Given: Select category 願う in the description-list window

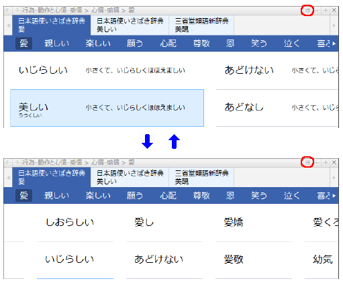Looking at the screenshot, I should (135, 44).
